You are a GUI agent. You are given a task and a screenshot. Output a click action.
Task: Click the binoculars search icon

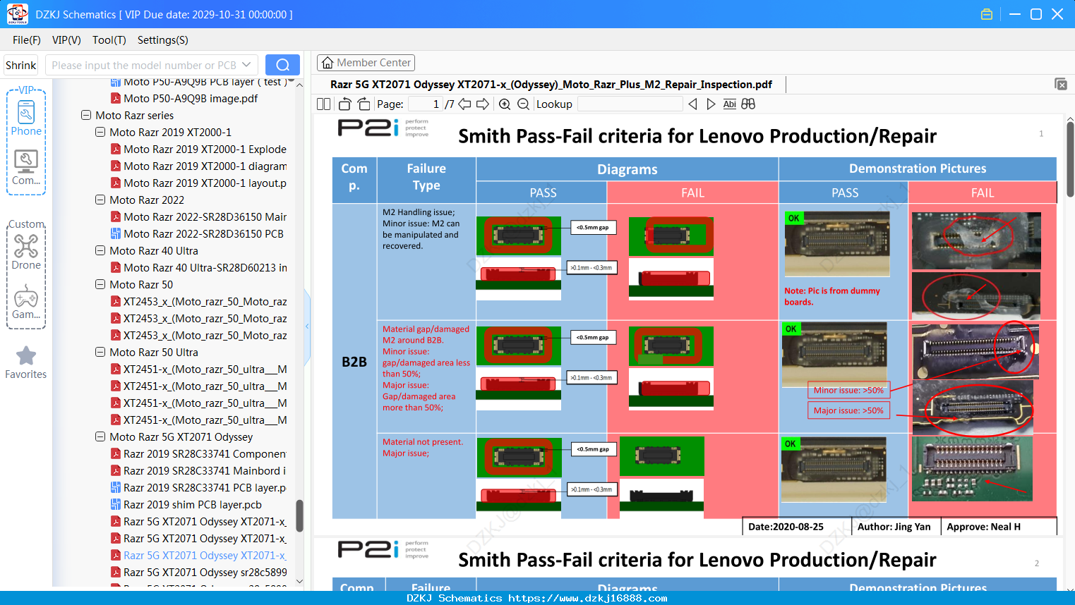click(748, 104)
